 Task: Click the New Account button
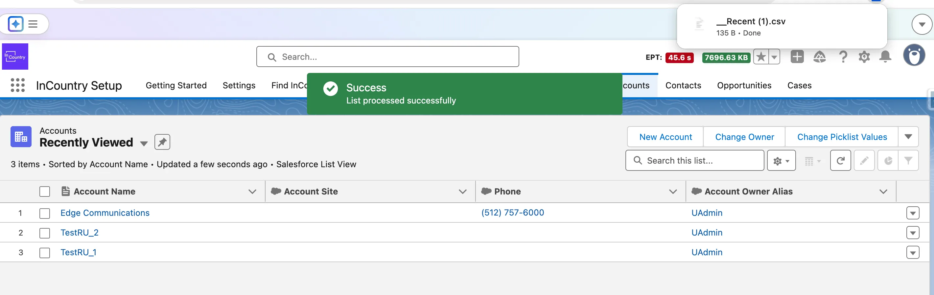(665, 137)
